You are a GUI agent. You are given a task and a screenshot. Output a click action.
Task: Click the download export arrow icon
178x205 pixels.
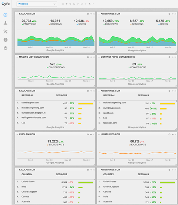pos(86,4)
